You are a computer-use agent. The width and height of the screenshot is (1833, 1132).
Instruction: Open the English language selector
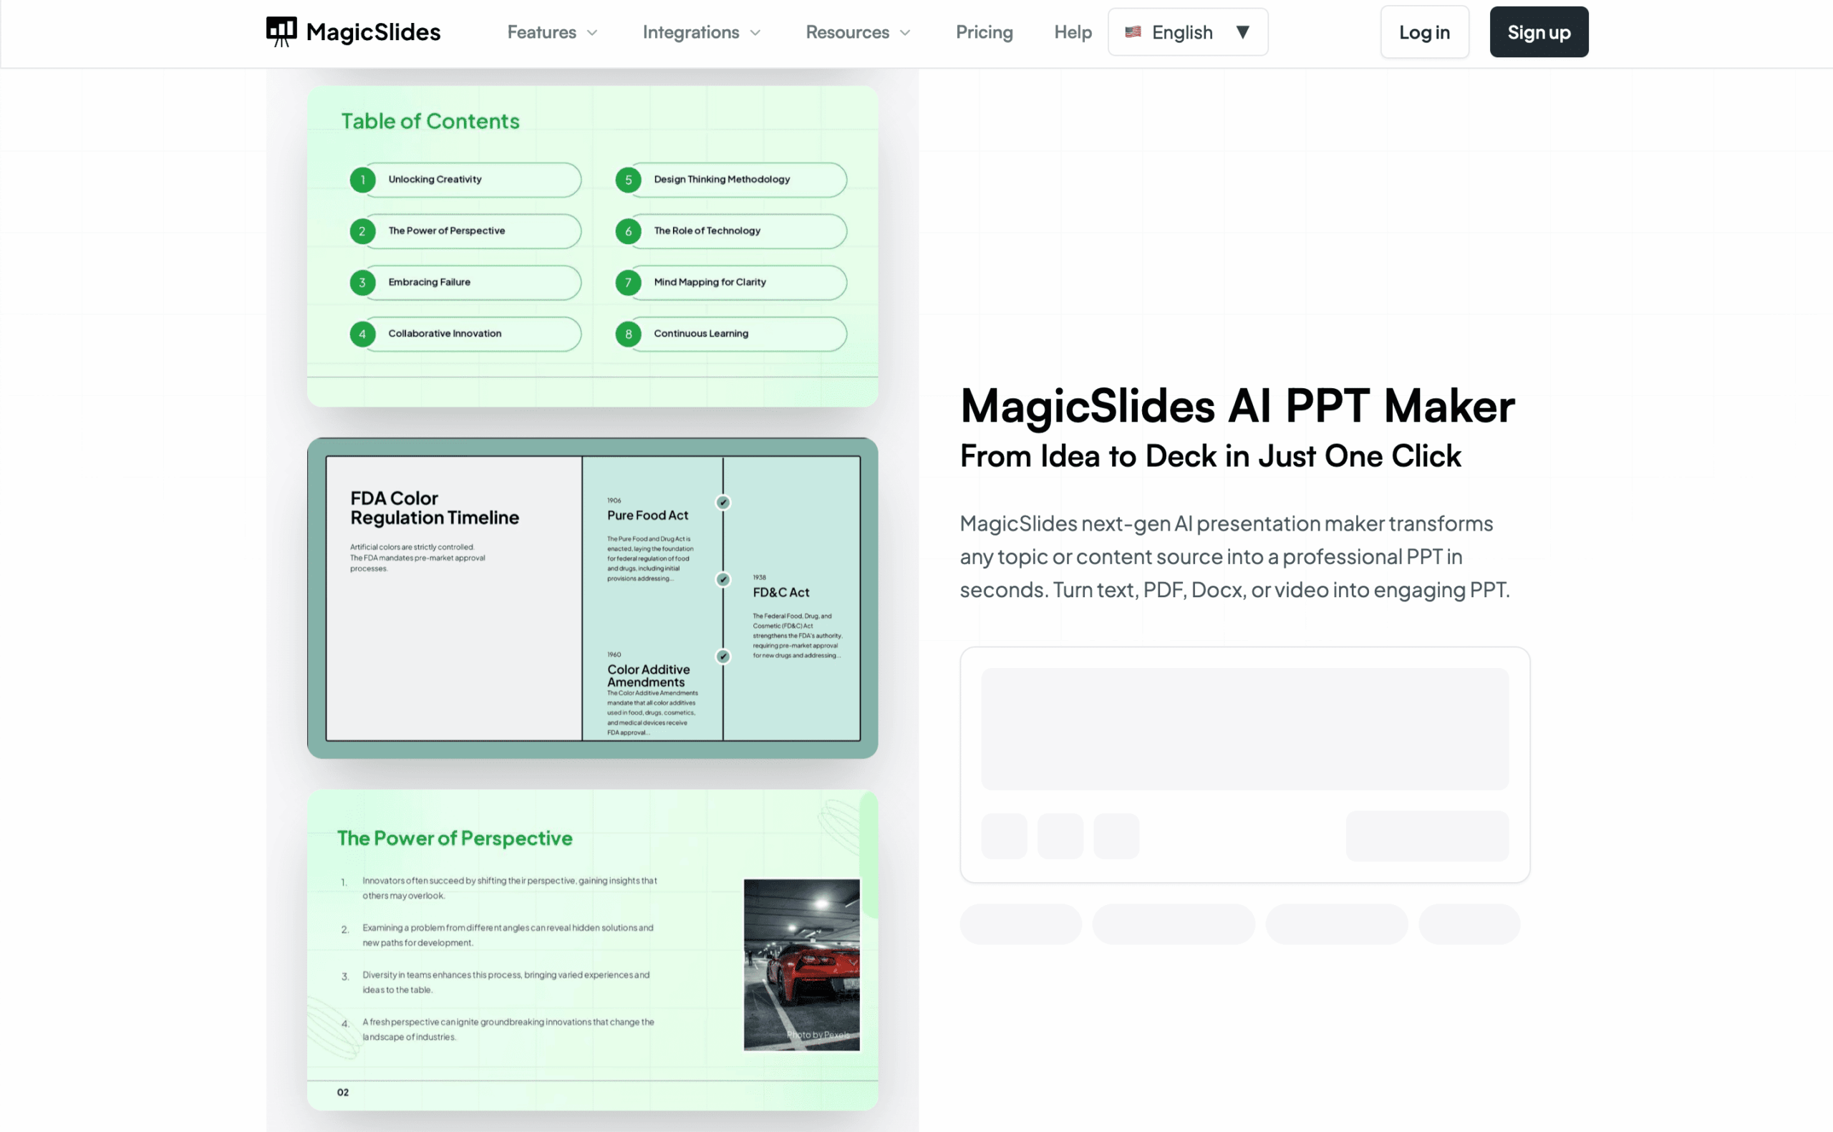click(x=1187, y=32)
